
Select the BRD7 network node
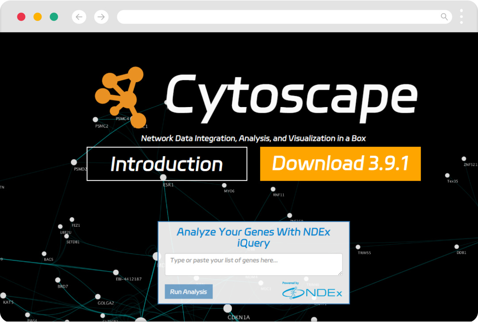point(58,280)
